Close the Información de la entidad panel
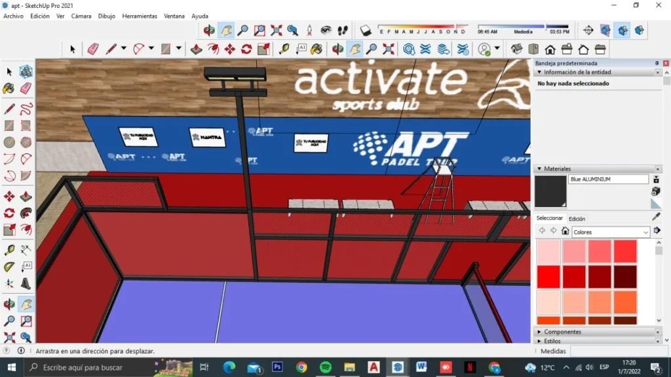Image resolution: width=671 pixels, height=377 pixels. coord(658,72)
